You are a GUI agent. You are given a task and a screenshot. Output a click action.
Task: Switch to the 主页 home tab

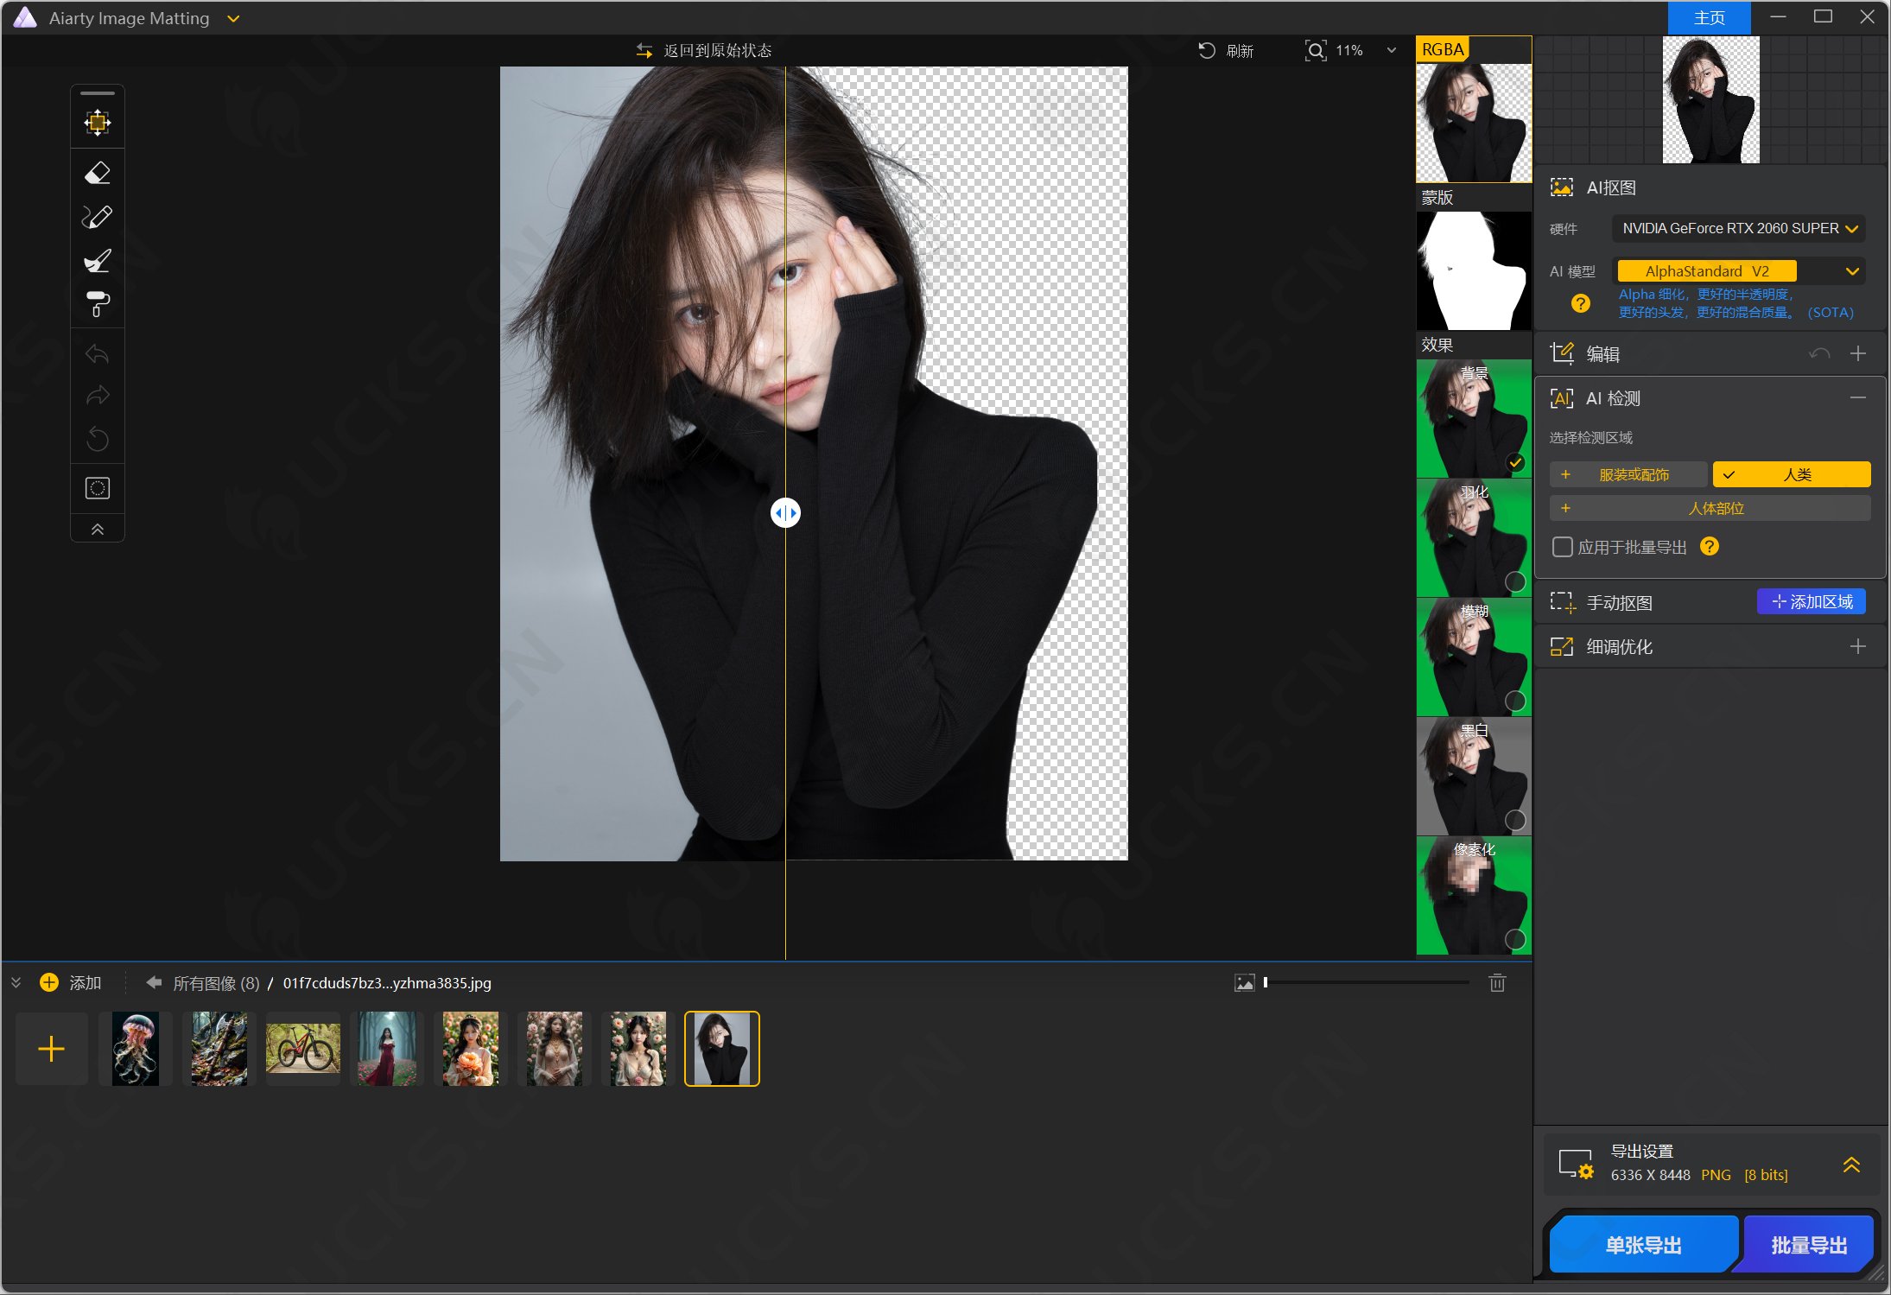tap(1709, 18)
